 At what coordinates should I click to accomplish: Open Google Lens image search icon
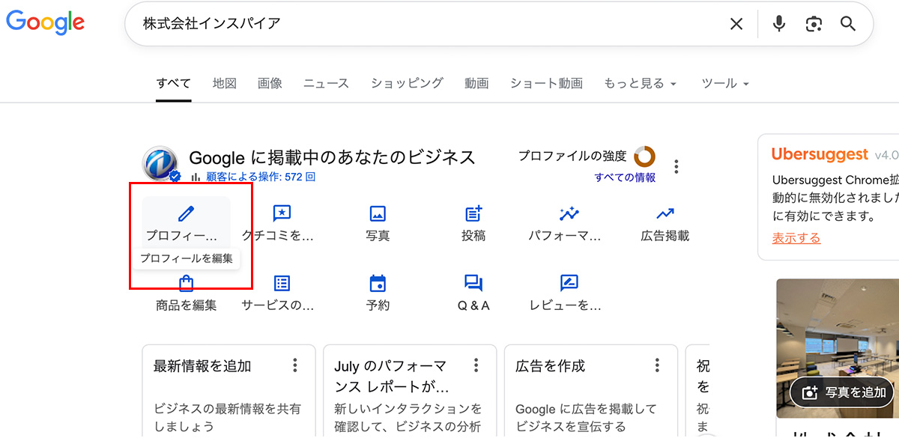[x=814, y=24]
